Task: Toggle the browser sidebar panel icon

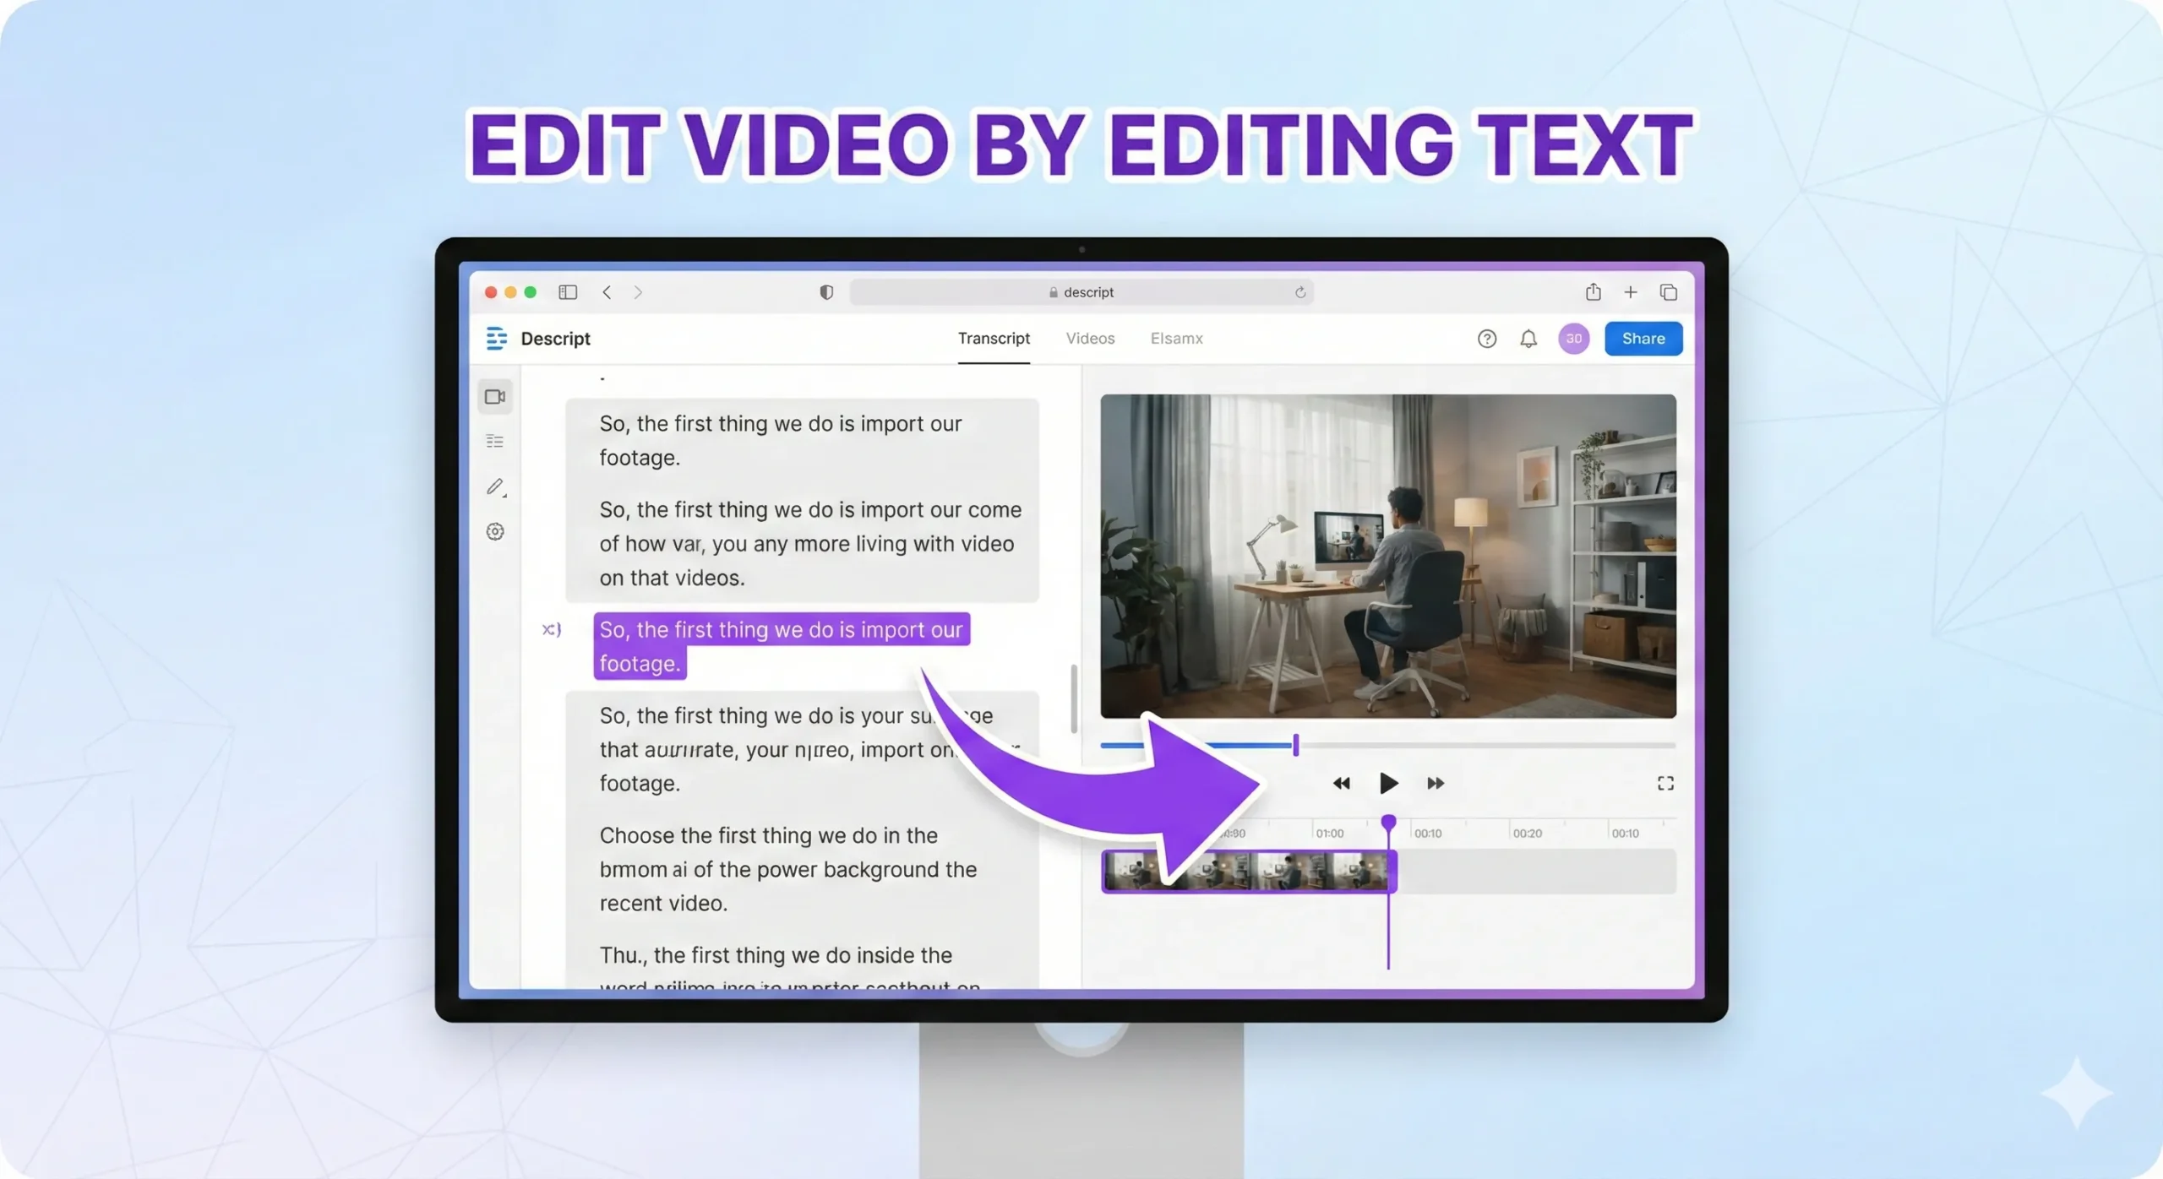Action: [568, 292]
